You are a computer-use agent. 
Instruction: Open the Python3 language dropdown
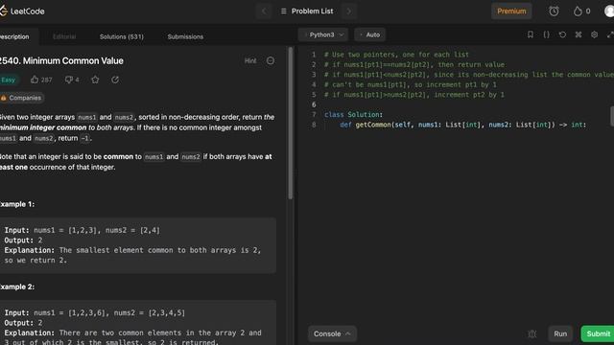click(x=323, y=34)
